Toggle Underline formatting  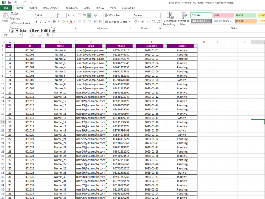[x=46, y=22]
